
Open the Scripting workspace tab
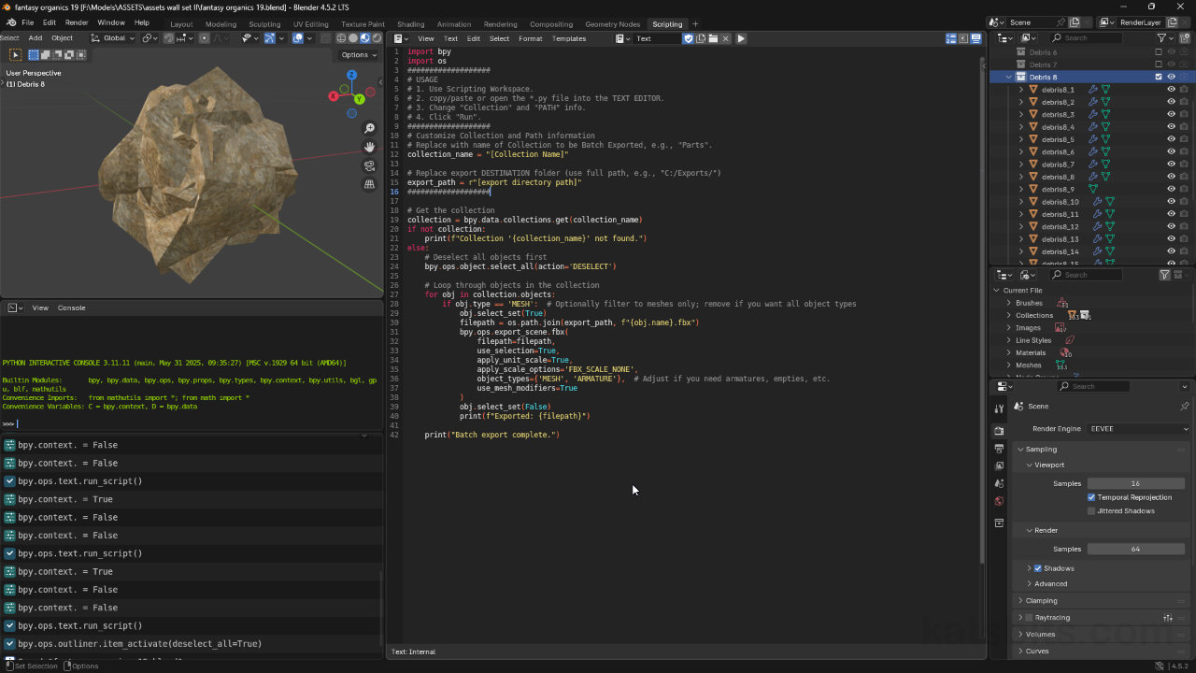point(667,24)
